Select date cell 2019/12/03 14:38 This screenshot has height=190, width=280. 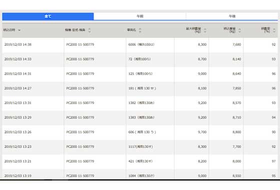click(x=18, y=44)
